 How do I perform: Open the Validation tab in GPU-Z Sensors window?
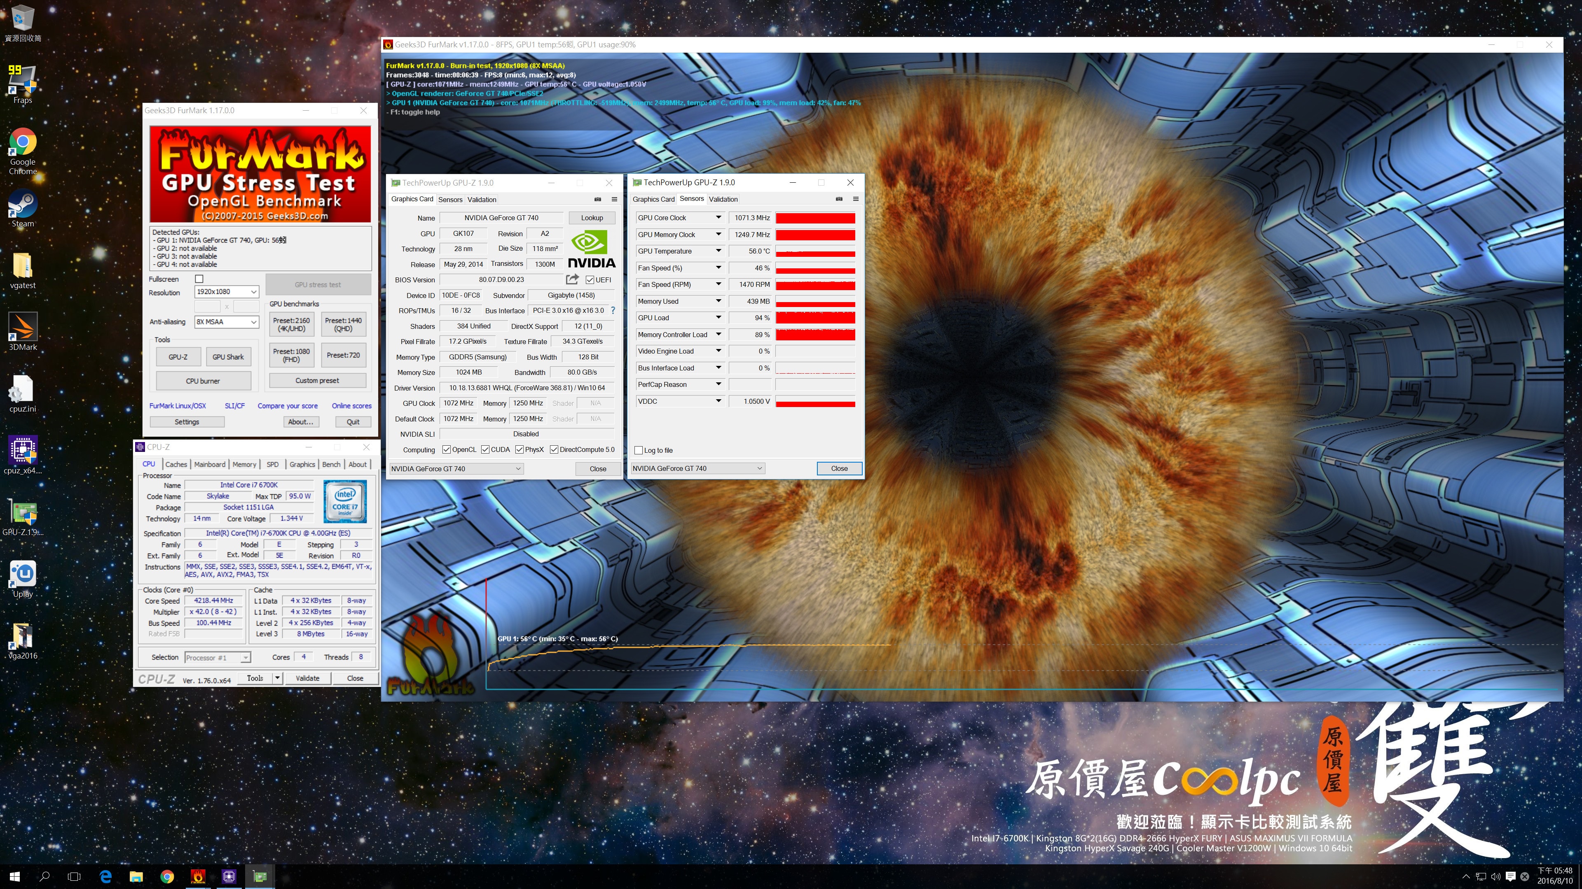coord(723,199)
